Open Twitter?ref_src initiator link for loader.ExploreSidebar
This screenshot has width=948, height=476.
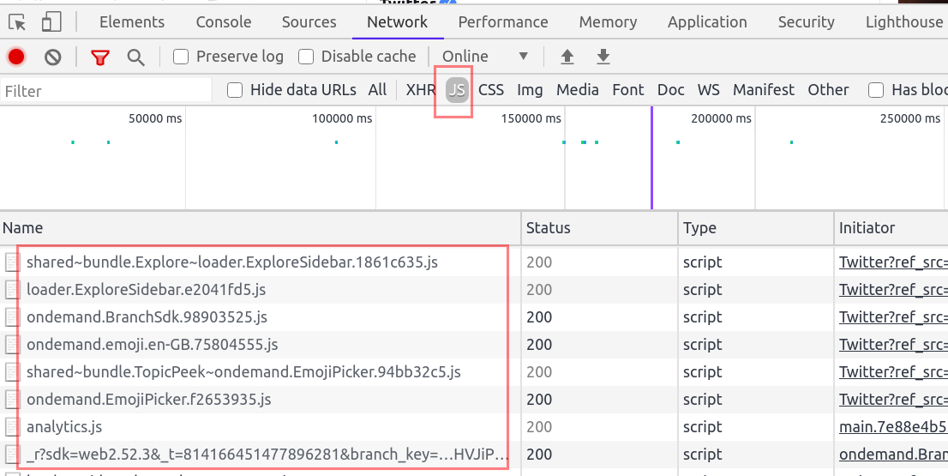894,290
